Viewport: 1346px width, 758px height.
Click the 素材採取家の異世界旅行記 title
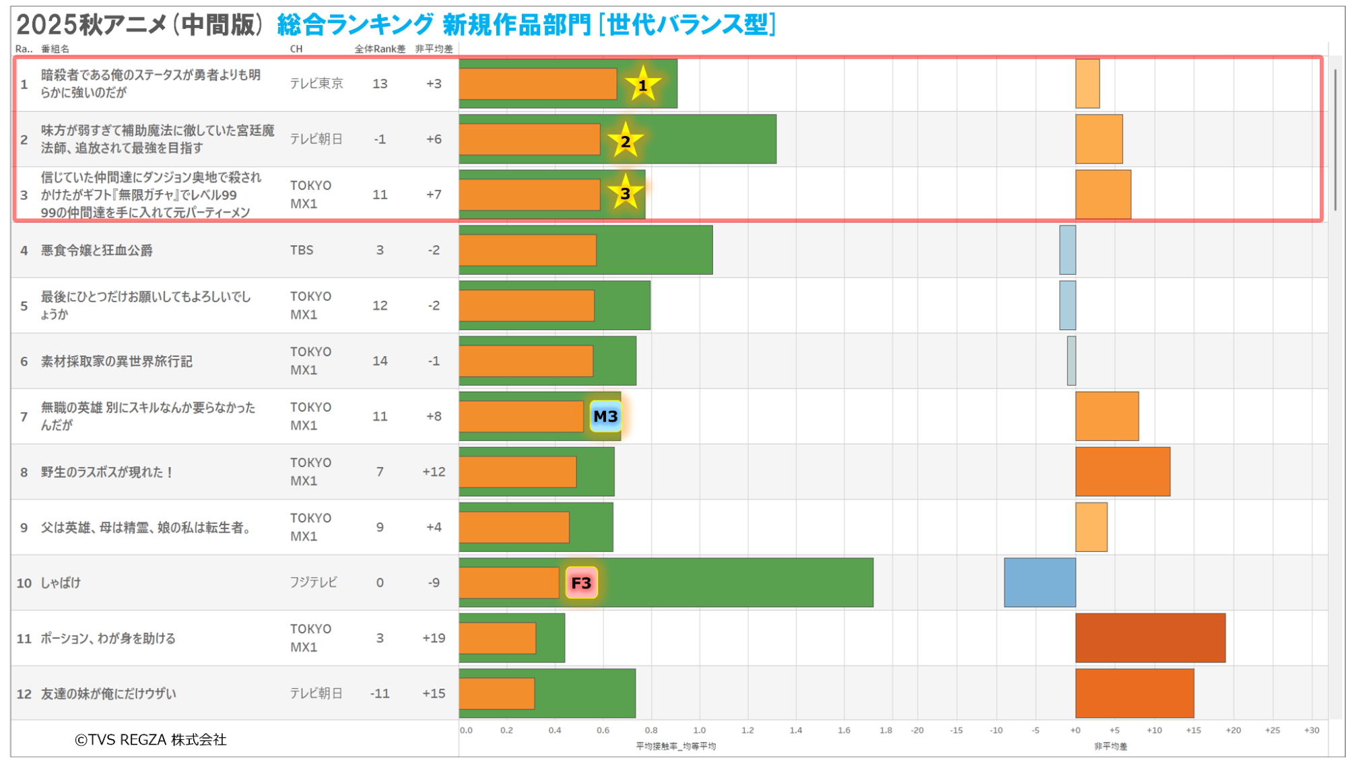click(116, 361)
